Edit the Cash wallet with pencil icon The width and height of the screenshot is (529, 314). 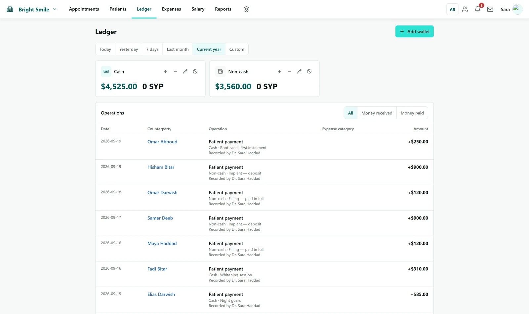tap(185, 71)
